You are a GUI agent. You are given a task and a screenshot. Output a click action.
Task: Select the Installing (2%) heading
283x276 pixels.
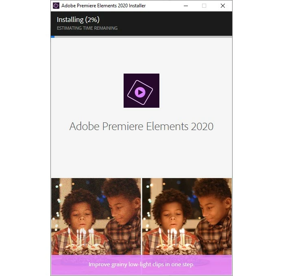(x=78, y=20)
